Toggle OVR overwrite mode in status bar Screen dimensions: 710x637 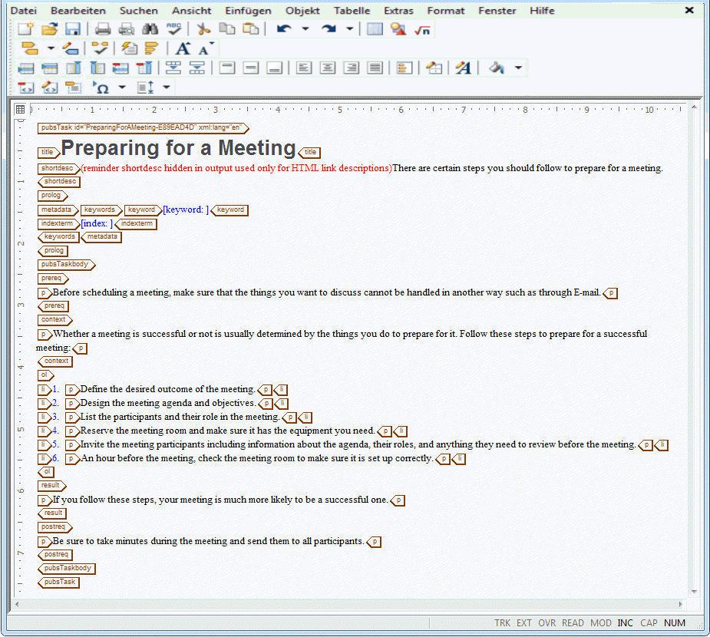coord(547,623)
